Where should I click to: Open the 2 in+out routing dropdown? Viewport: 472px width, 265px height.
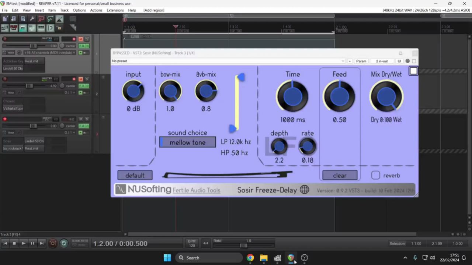pyautogui.click(x=382, y=61)
